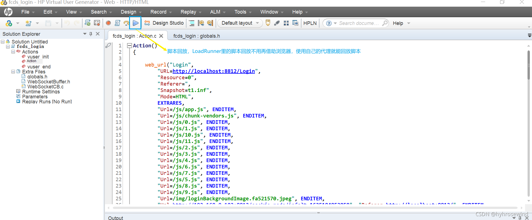
Task: Switch to fcds_login : Action.c tab
Action: [x=134, y=36]
